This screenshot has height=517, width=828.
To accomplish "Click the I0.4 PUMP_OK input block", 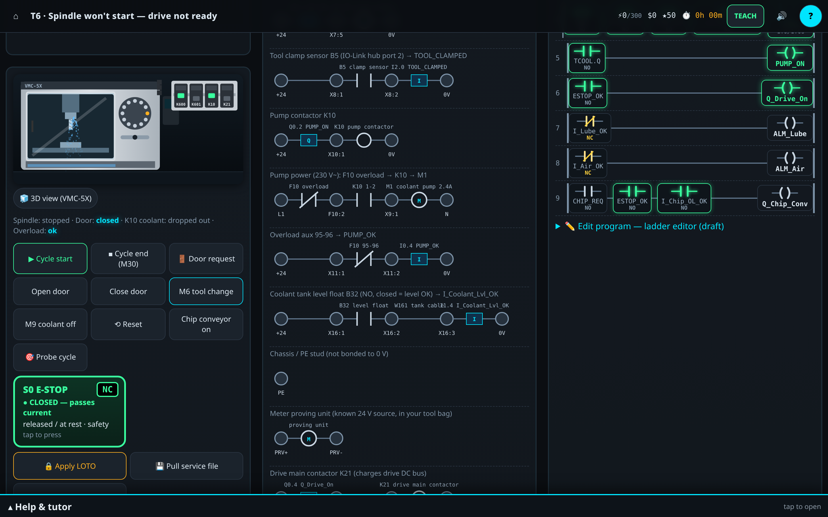I will [419, 259].
